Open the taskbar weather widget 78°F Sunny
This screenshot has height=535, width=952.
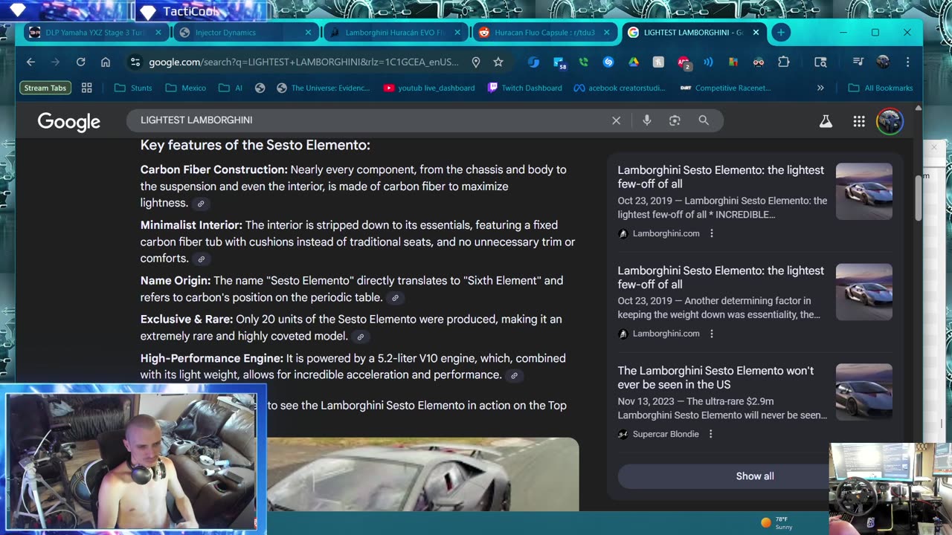coord(776,523)
